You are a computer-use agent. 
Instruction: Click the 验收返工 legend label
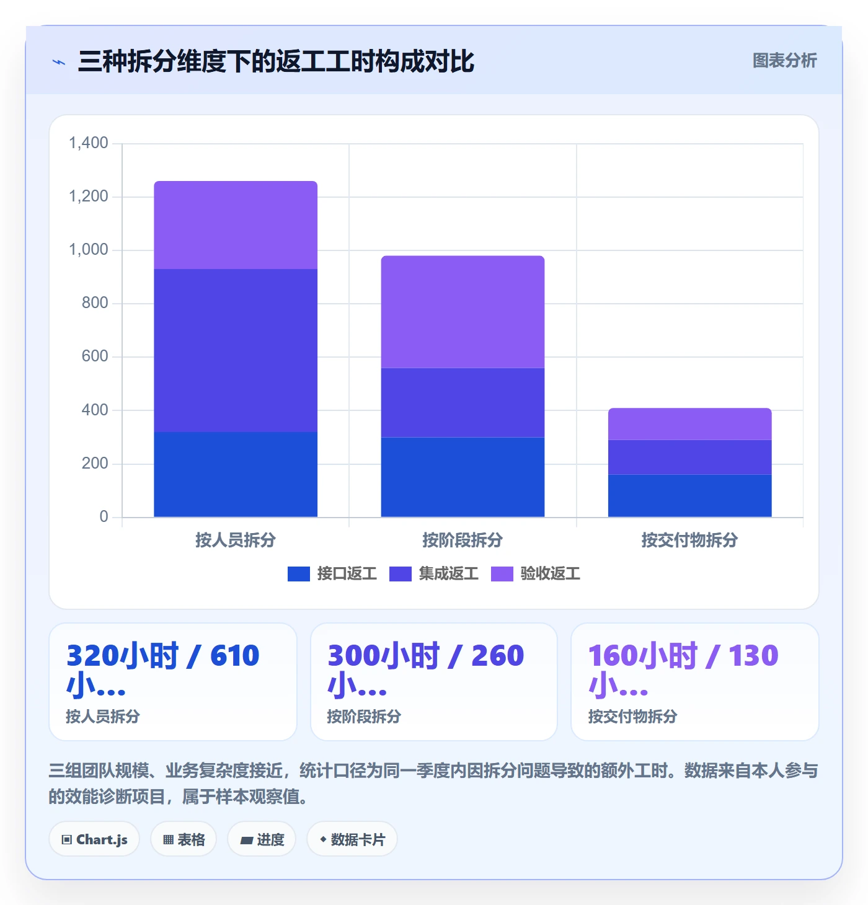[550, 574]
